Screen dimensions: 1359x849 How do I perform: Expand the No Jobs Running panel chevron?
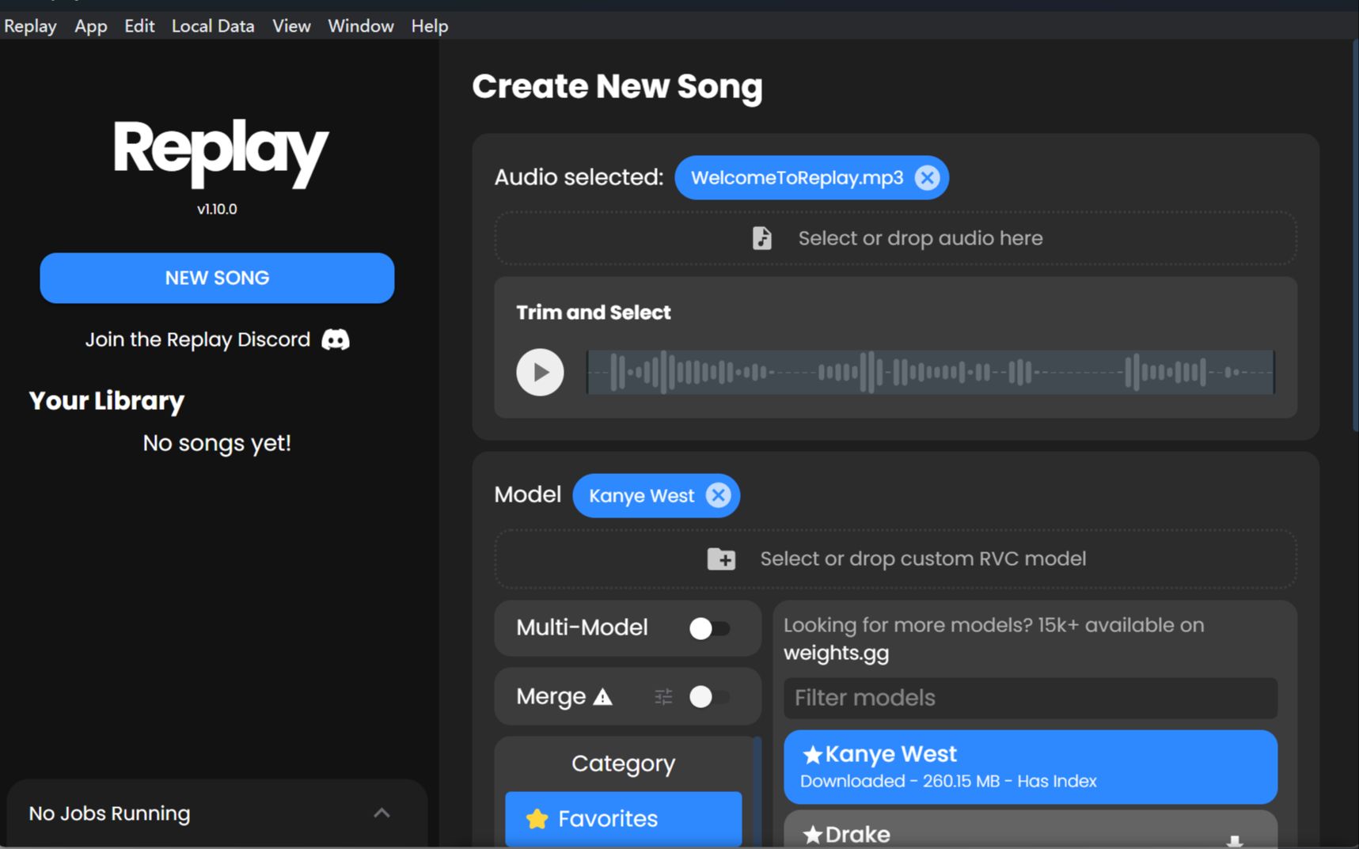point(382,813)
